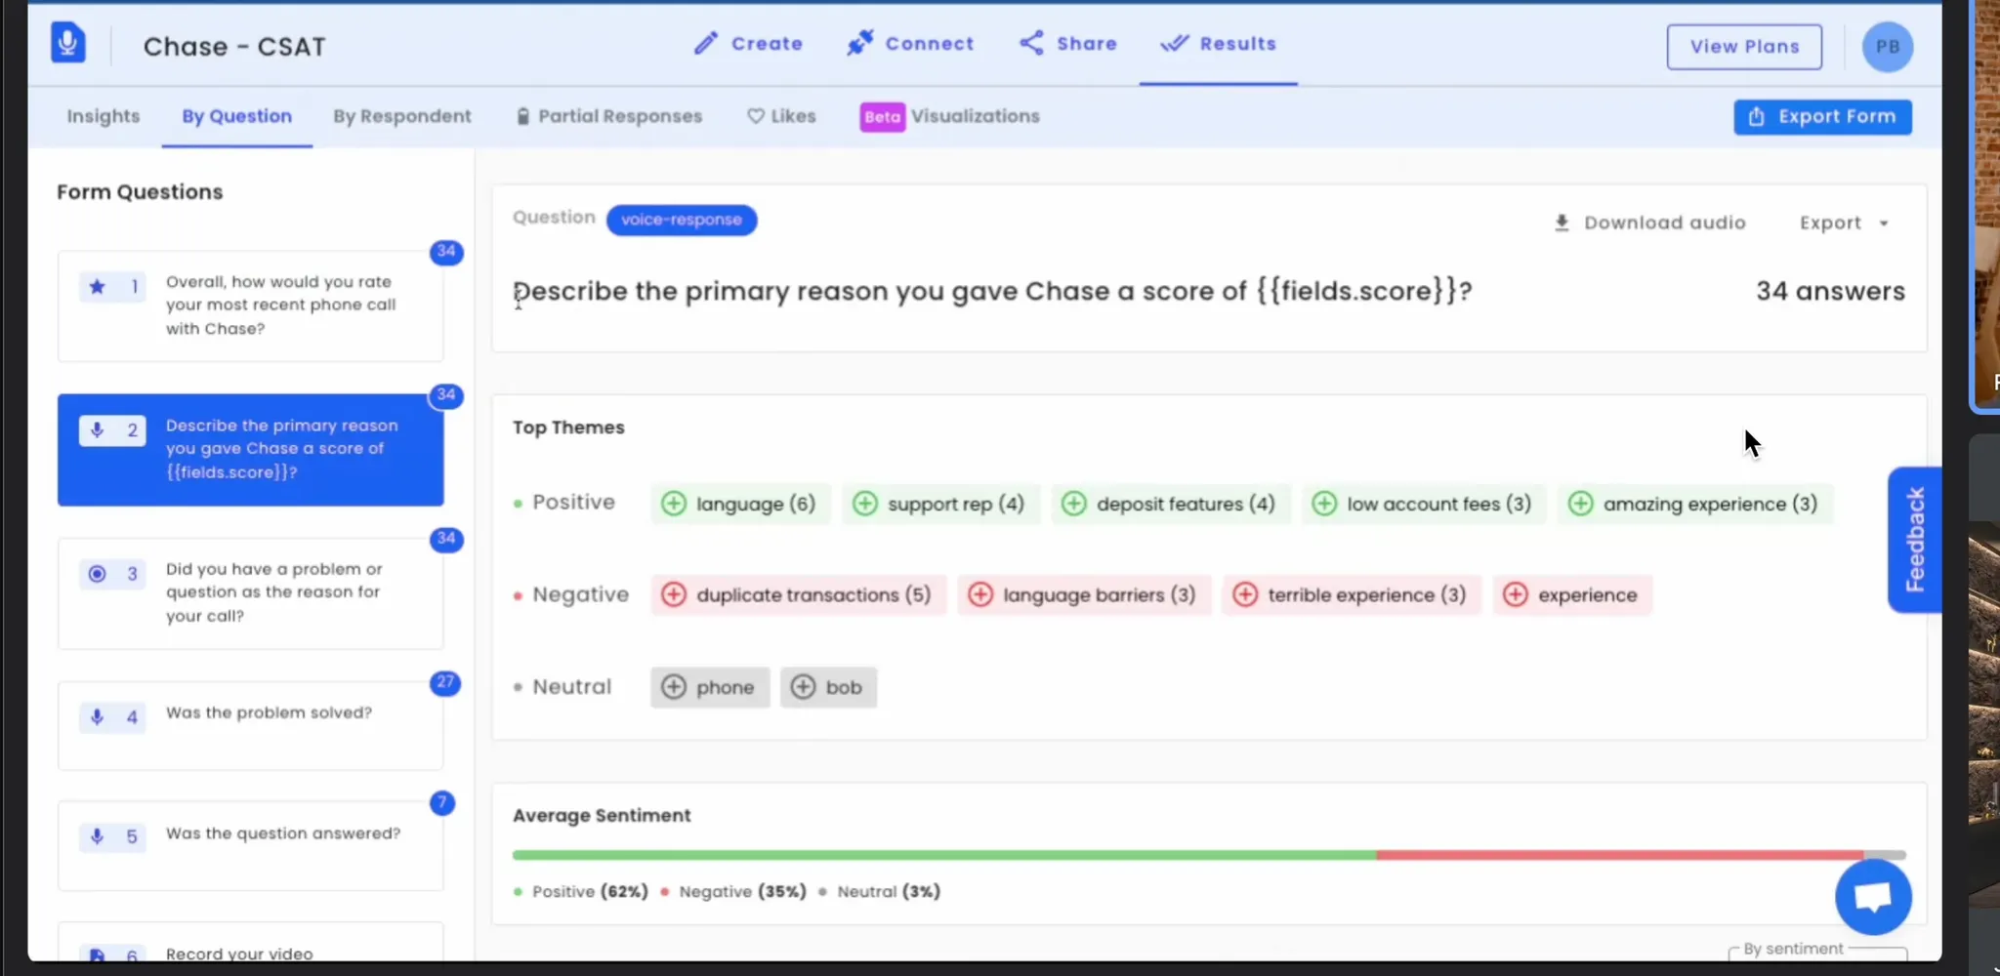Add the phone neutral theme plus
The width and height of the screenshot is (2000, 976).
(x=674, y=687)
